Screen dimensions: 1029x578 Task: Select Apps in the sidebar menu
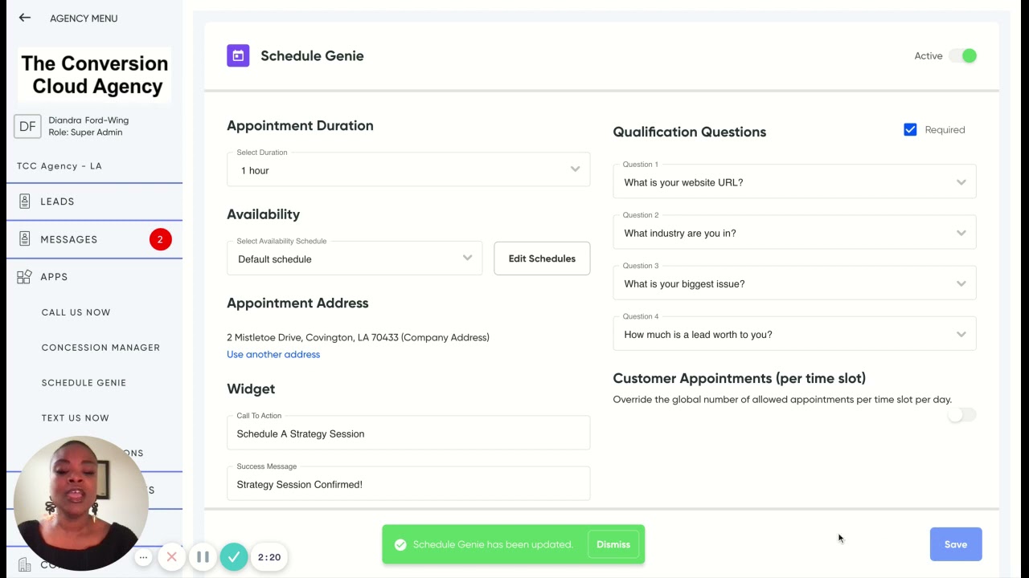[x=94, y=277]
